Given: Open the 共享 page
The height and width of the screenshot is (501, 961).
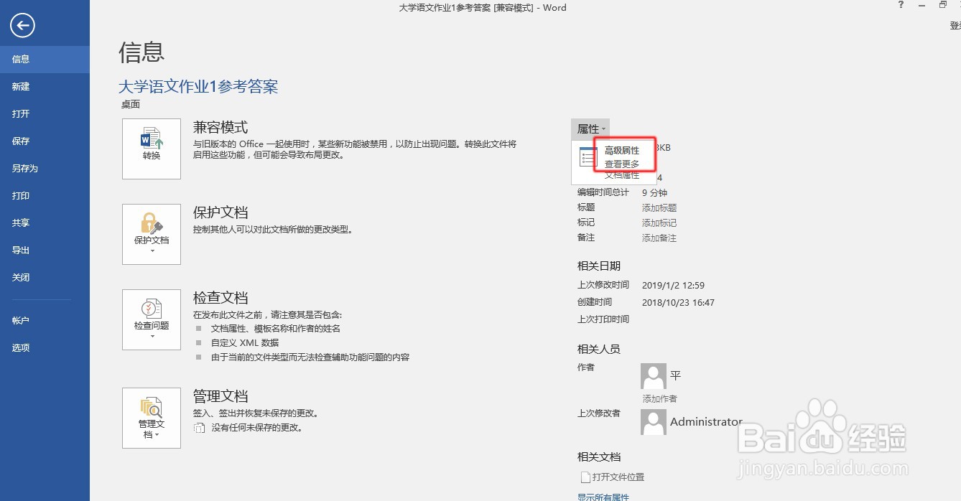Looking at the screenshot, I should (45, 223).
